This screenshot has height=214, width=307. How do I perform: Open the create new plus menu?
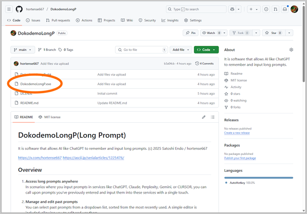click(254, 9)
